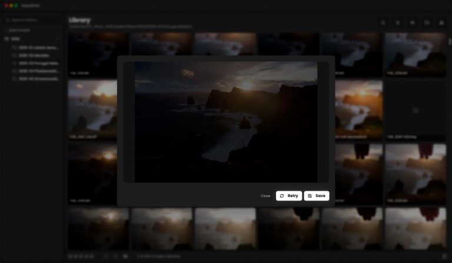This screenshot has height=263, width=452.
Task: Dismiss the preview dialog with Close
Action: click(x=265, y=196)
